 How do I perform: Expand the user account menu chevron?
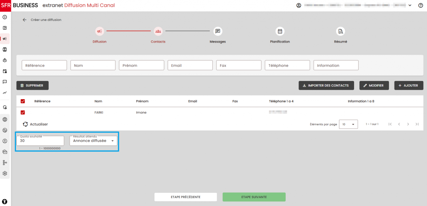point(410,5)
